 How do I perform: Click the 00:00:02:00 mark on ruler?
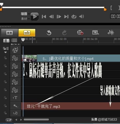coord(59,39)
